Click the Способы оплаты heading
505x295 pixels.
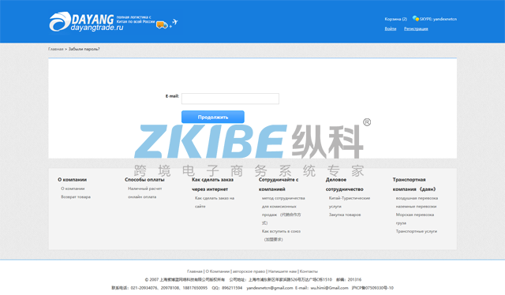pyautogui.click(x=144, y=180)
